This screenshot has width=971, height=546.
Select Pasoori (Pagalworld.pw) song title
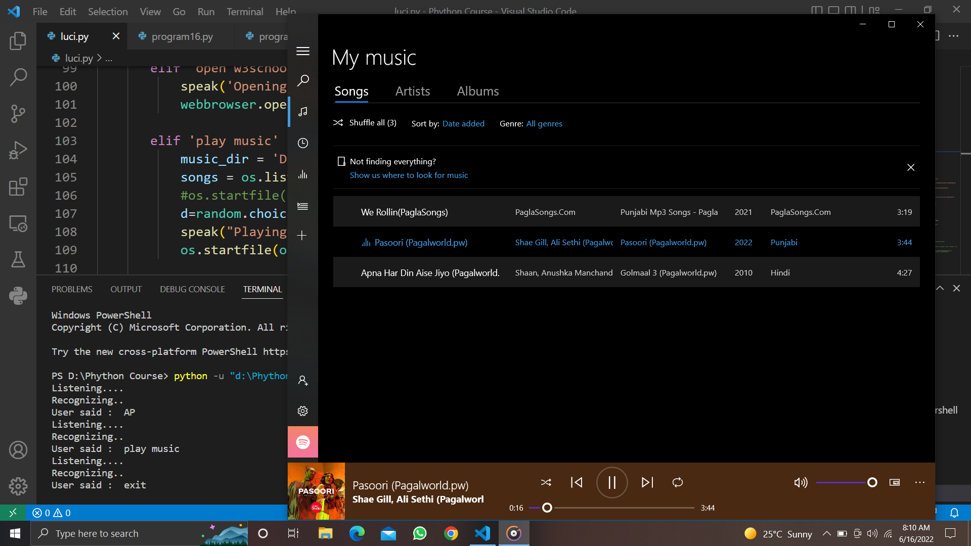coord(421,243)
